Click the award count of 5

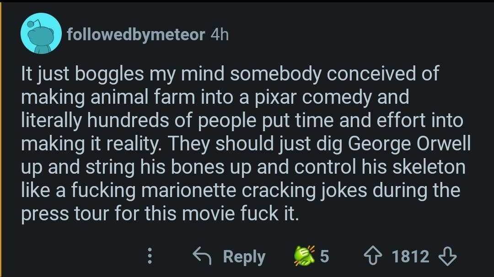324,256
